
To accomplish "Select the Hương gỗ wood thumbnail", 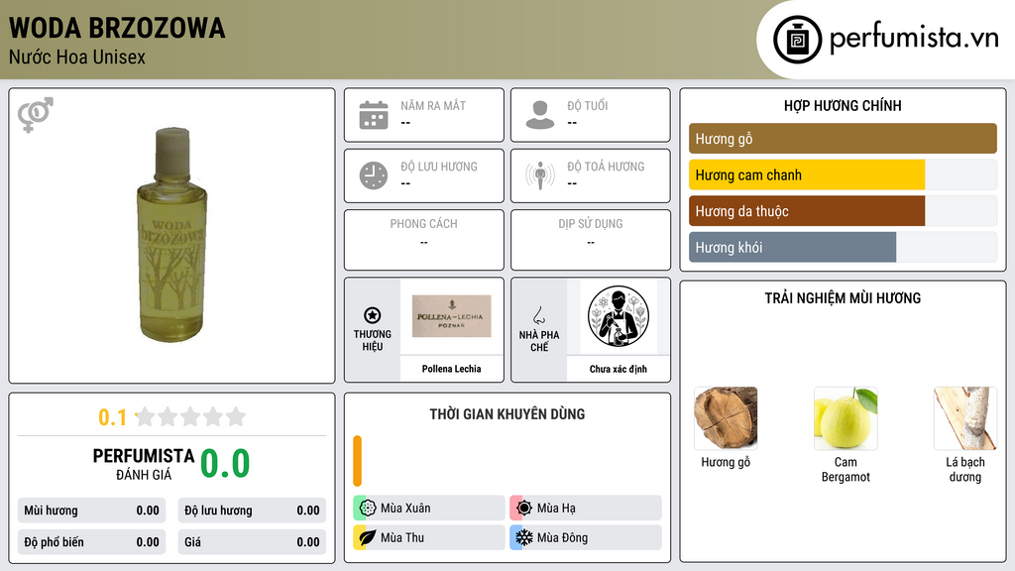I will pyautogui.click(x=726, y=418).
